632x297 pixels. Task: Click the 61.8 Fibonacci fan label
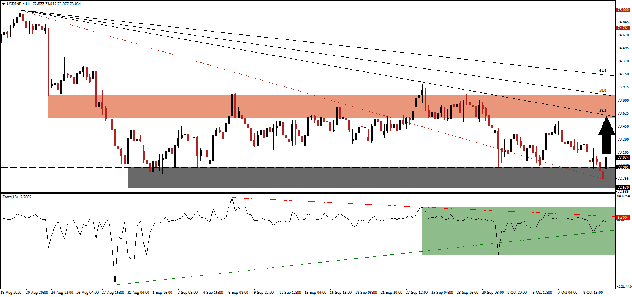[602, 71]
